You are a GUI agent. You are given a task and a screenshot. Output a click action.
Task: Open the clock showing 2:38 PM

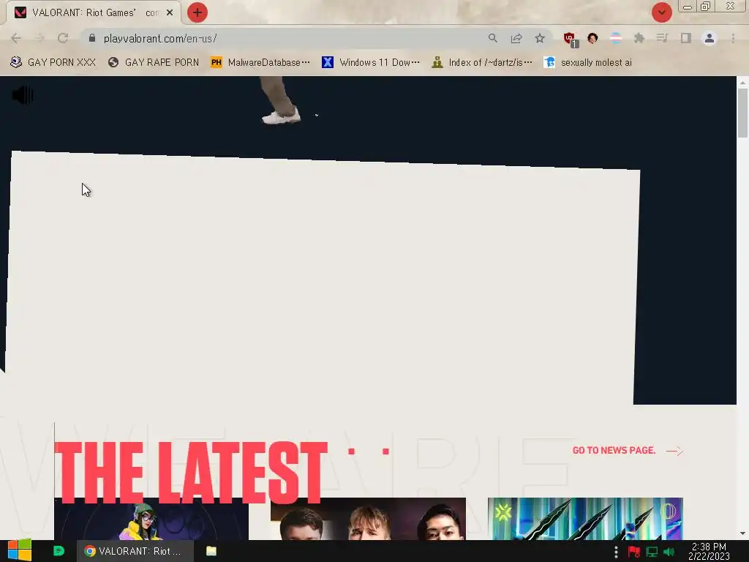point(709,551)
